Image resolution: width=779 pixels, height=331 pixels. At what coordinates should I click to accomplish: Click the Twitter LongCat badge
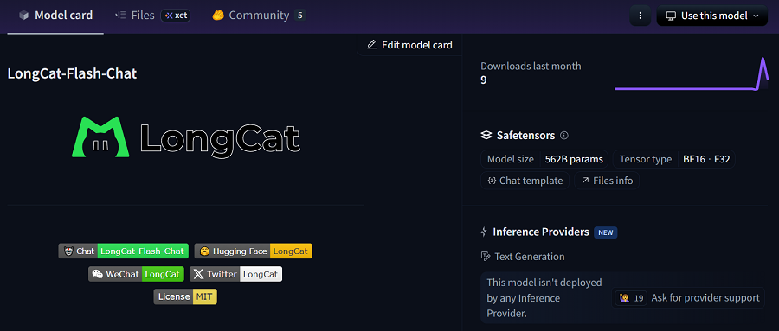coord(235,274)
